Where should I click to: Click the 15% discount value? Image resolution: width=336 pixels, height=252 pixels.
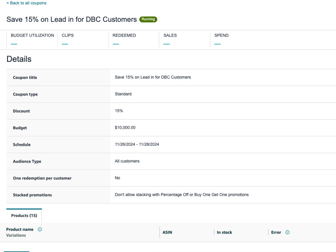pyautogui.click(x=119, y=111)
